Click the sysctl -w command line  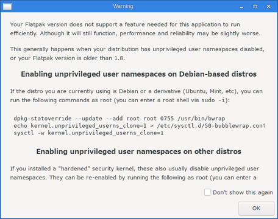point(88,133)
